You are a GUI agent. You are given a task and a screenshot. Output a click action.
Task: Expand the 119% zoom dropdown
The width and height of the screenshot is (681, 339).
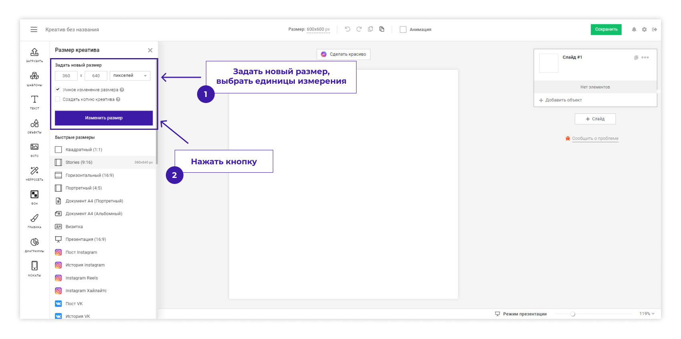pyautogui.click(x=647, y=314)
